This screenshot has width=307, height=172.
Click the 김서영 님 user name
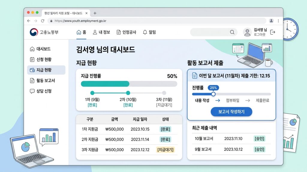tap(260, 30)
